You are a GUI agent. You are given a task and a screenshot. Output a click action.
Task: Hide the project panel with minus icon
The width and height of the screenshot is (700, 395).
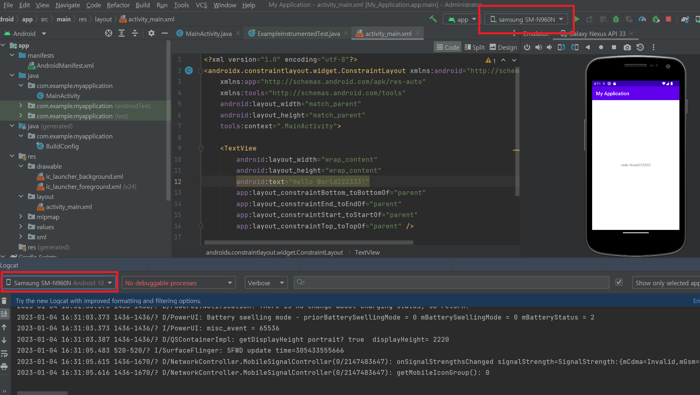tap(164, 33)
